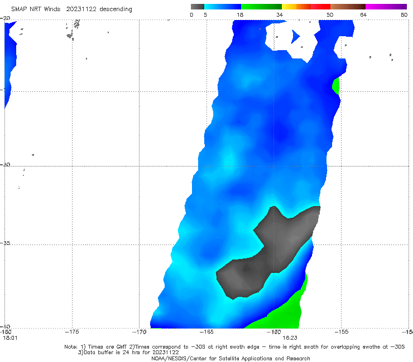413x362 pixels.
Task: Click the colorbar label '34'
Action: (280, 14)
